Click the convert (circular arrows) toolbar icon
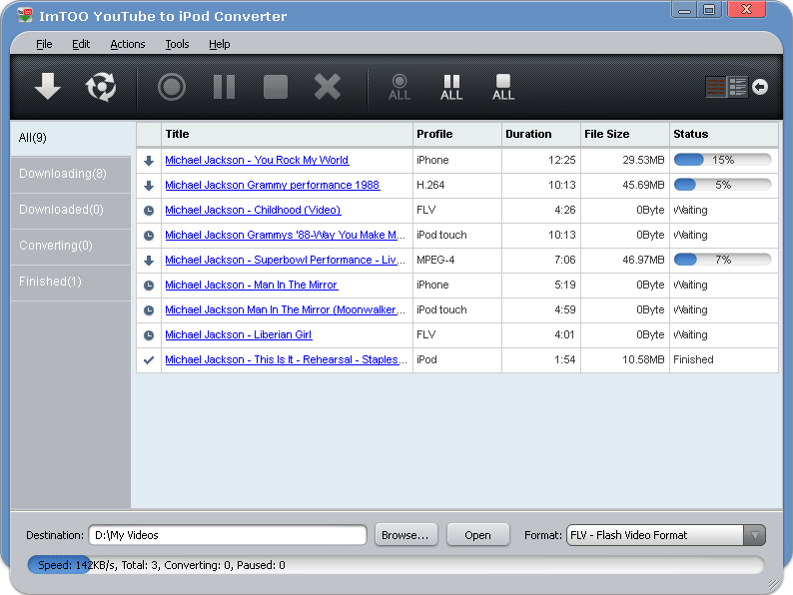 [x=101, y=87]
